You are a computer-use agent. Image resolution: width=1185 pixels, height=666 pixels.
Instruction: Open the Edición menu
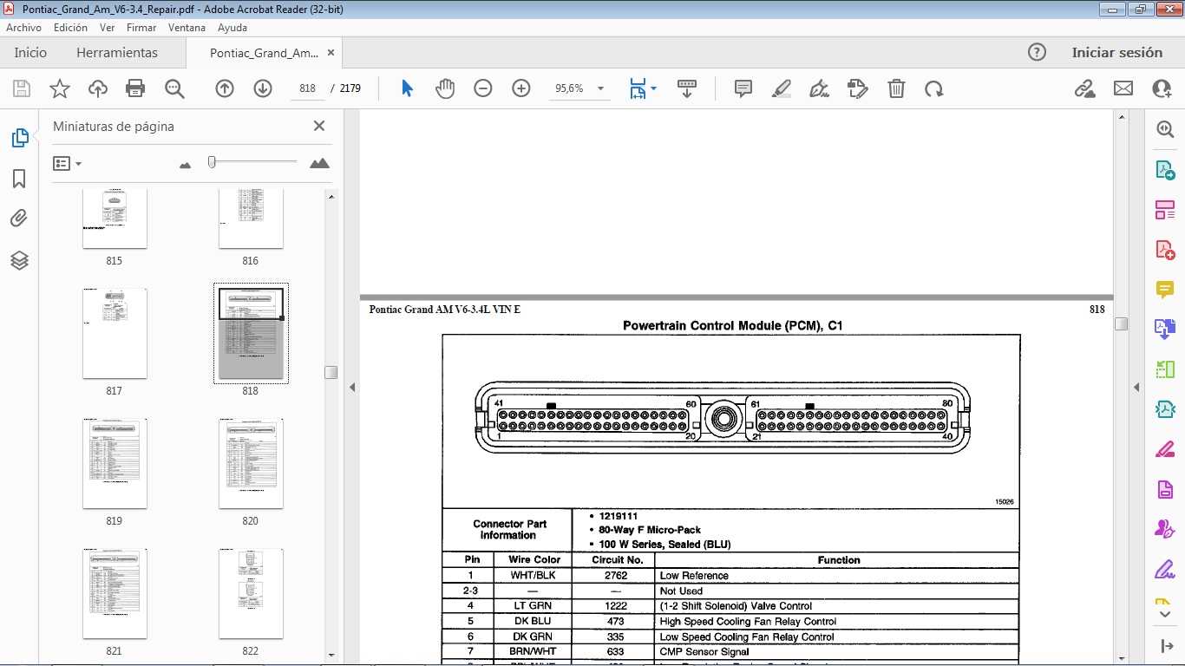[70, 28]
